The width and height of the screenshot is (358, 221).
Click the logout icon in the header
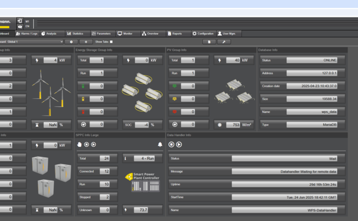point(20,21)
